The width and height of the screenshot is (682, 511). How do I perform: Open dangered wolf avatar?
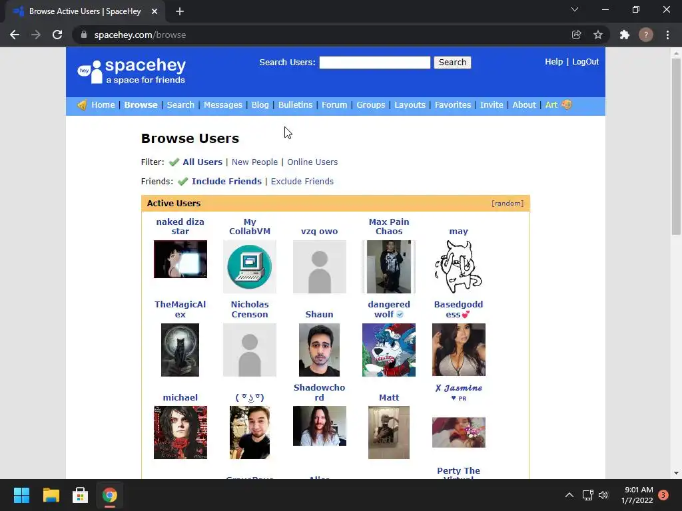point(389,350)
